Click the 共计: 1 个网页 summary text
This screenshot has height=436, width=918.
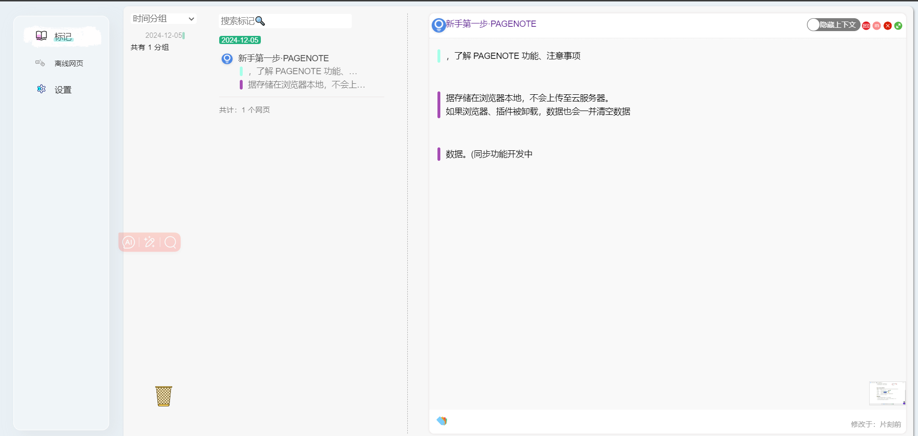coord(245,110)
